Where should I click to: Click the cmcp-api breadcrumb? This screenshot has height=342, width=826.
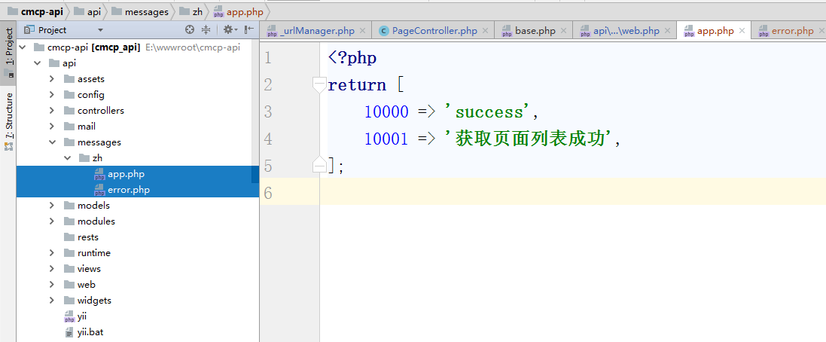point(36,11)
